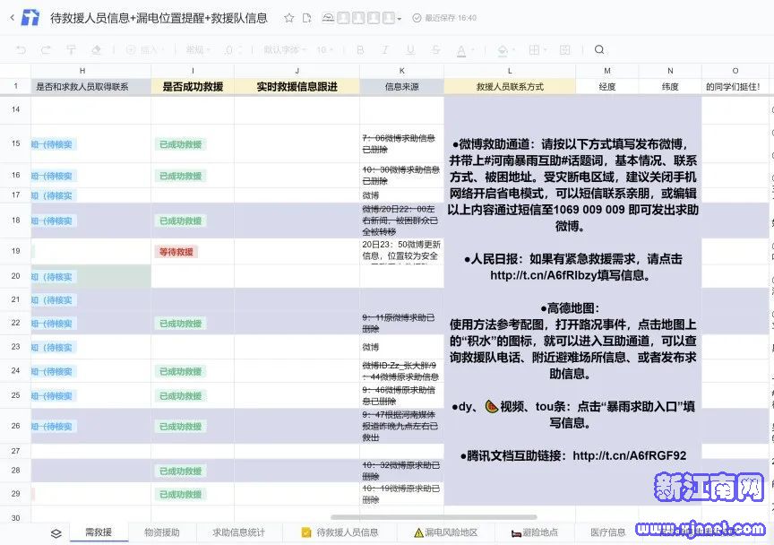Go back using the left arrow
The image size is (774, 545).
(13, 18)
